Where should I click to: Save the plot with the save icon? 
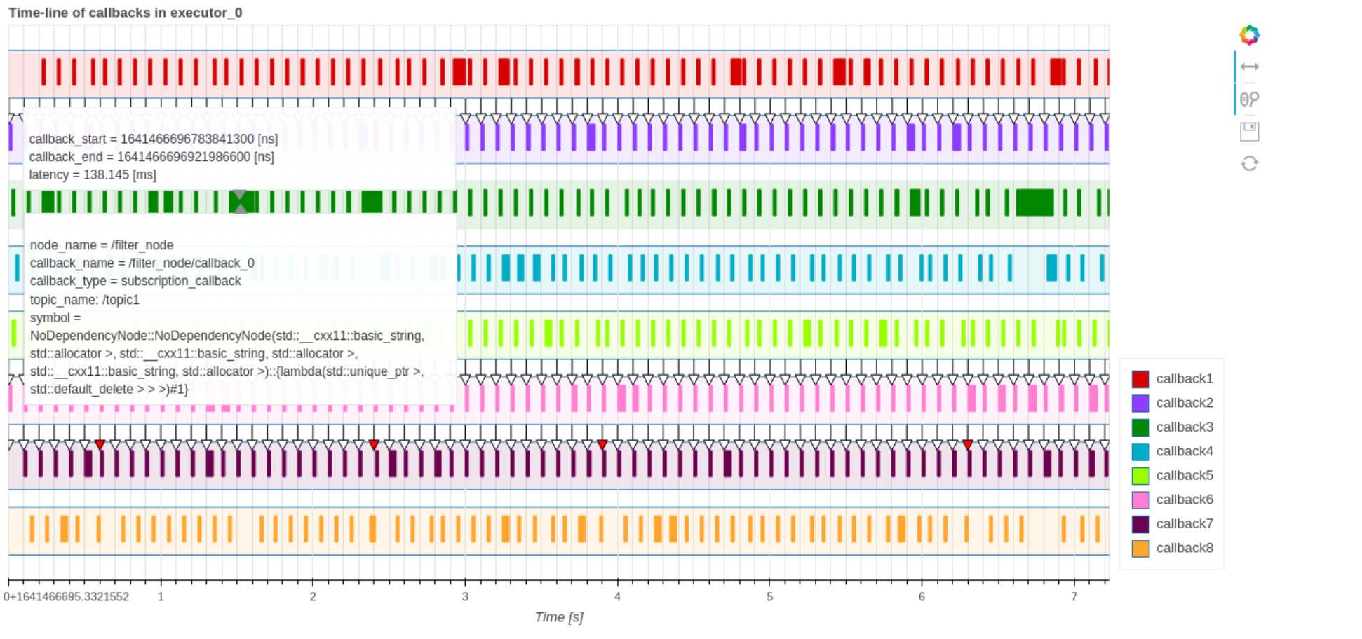[x=1249, y=131]
